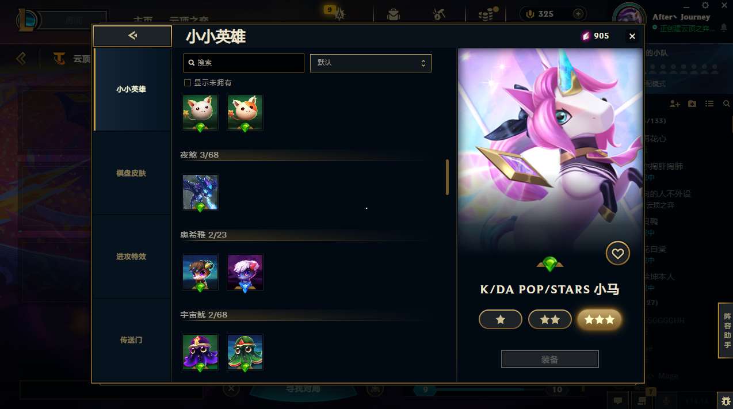Open the bug report icon at bottom right
The image size is (733, 409).
click(724, 400)
